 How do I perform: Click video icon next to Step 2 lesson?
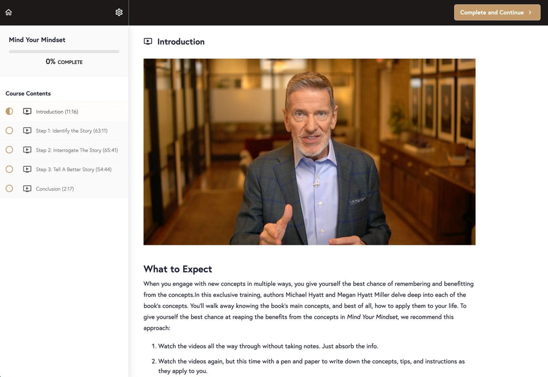click(27, 150)
